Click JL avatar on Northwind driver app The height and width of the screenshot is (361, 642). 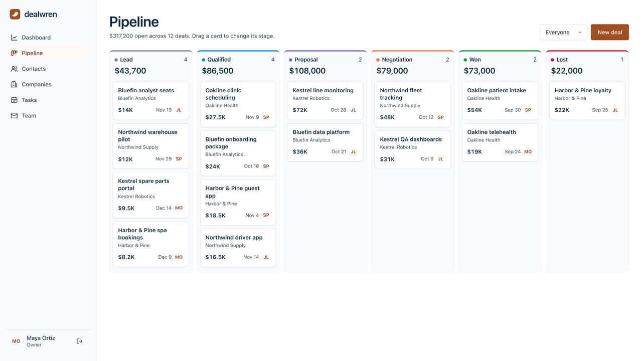click(266, 257)
